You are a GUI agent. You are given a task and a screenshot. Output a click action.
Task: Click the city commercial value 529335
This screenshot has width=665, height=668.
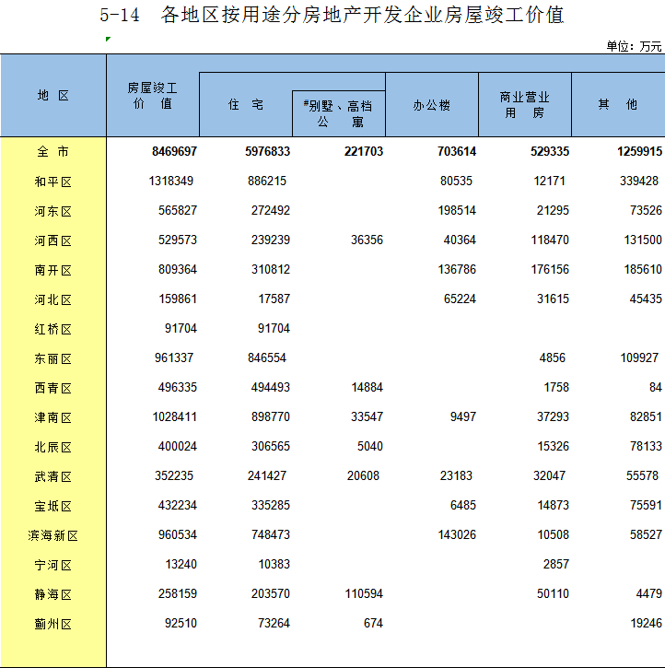pyautogui.click(x=550, y=151)
